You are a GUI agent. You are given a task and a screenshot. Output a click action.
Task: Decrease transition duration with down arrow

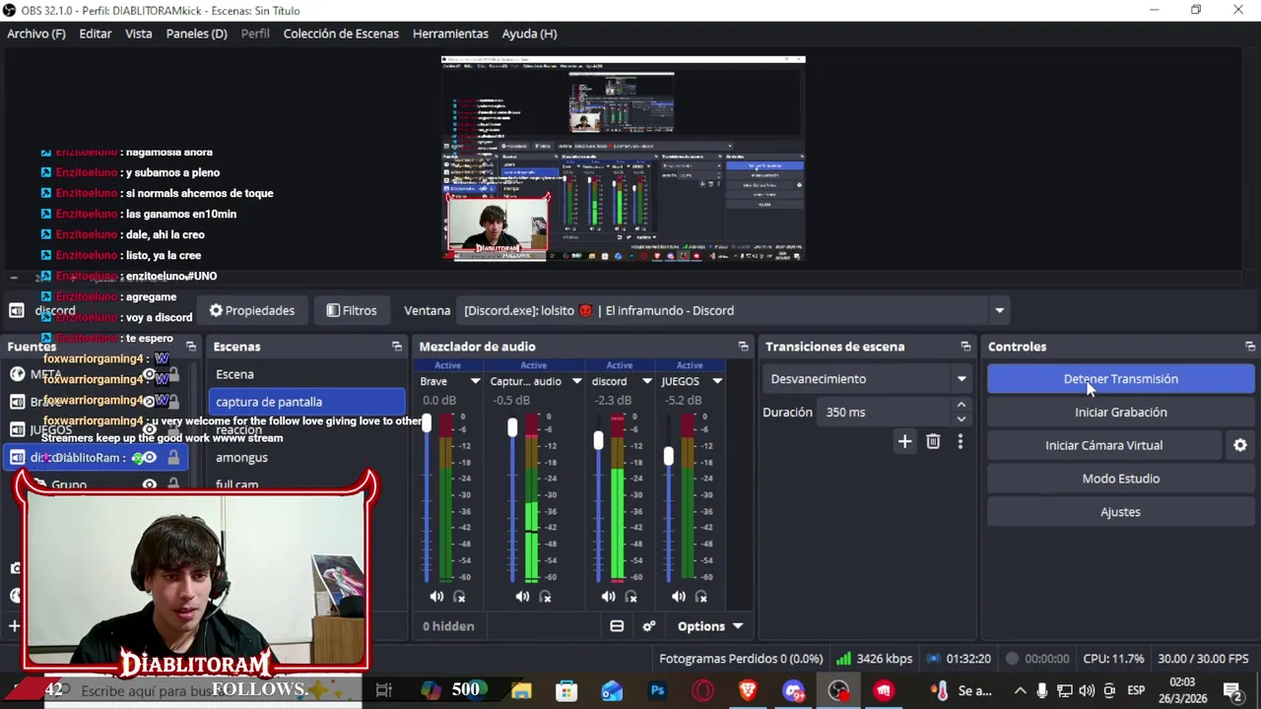[x=962, y=419]
